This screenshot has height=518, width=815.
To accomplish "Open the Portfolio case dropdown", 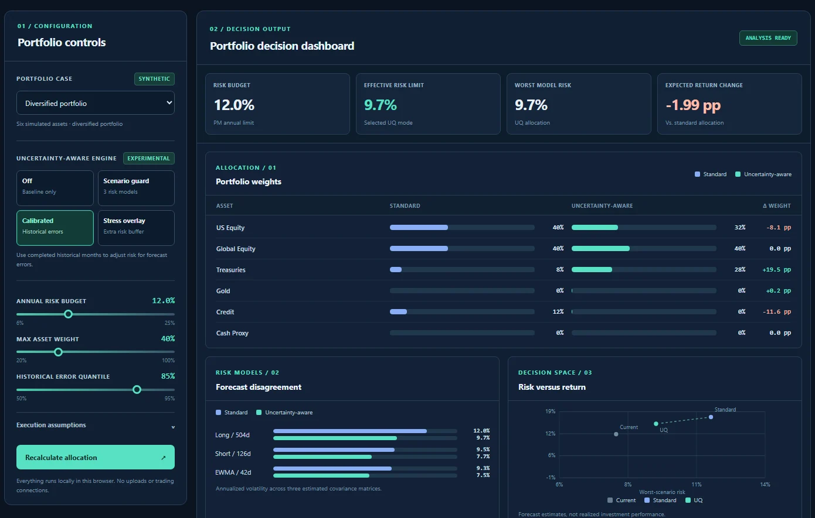I will point(96,103).
